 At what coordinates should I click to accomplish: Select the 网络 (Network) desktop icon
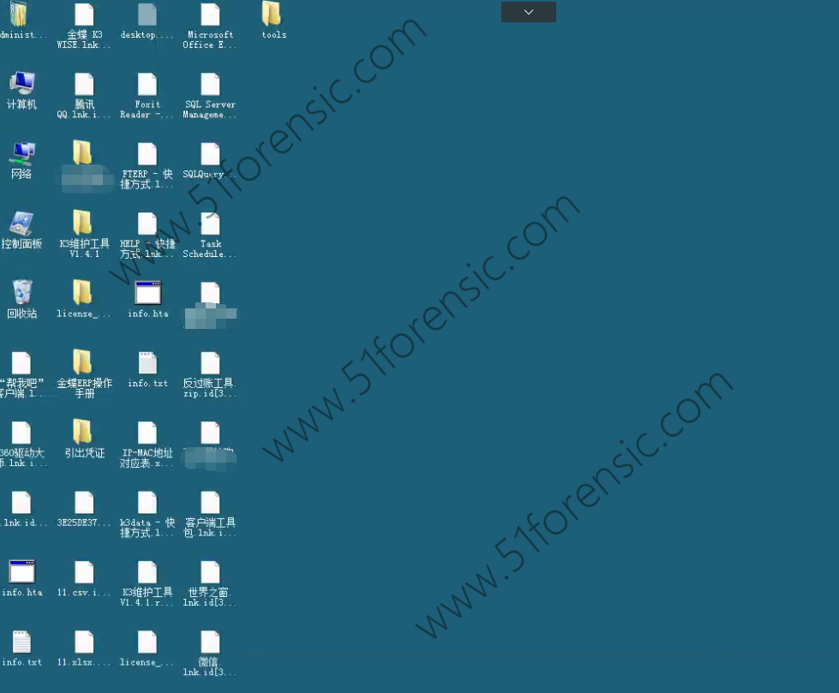[21, 154]
